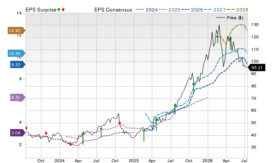The width and height of the screenshot is (273, 163).
Task: Toggle the 2025 EPS consensus legend entry
Action: point(169,10)
